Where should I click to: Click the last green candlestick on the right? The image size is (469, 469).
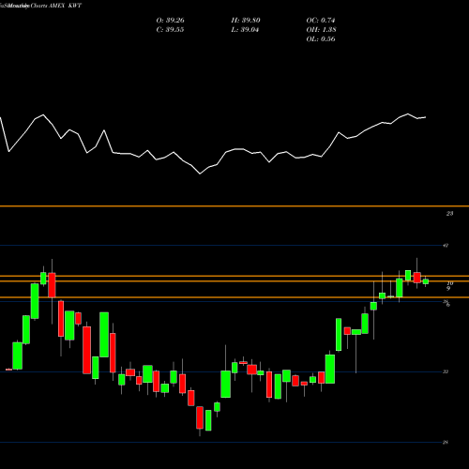426,281
